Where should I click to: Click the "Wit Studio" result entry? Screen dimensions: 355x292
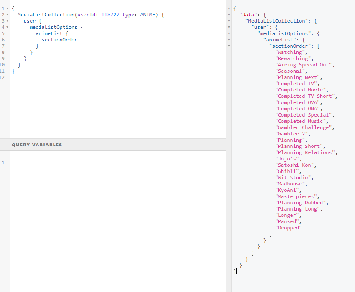click(293, 178)
